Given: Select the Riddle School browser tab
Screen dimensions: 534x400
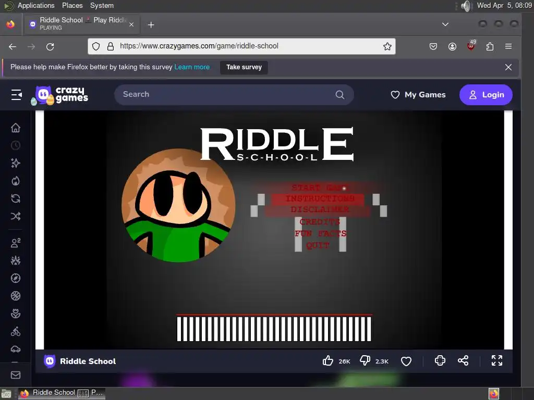Looking at the screenshot, I should (x=82, y=24).
